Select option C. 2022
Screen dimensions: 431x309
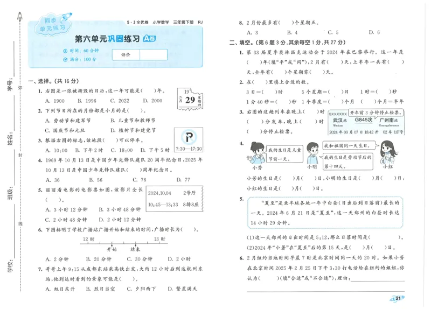[120, 101]
